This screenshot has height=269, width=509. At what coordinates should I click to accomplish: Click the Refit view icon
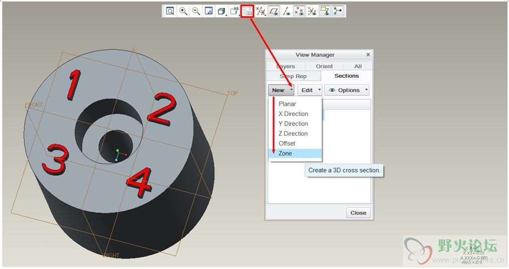[x=170, y=11]
